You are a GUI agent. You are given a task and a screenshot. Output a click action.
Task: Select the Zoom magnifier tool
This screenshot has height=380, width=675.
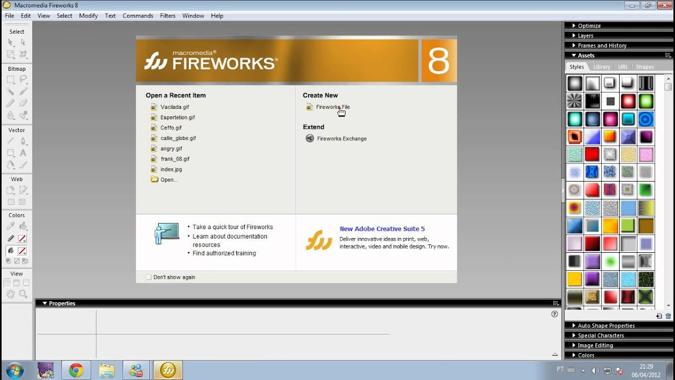[23, 294]
